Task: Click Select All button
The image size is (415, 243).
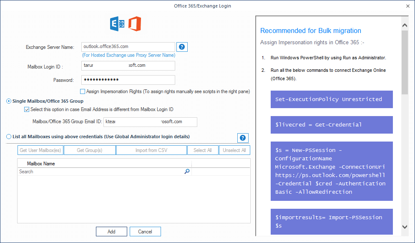Action: point(203,150)
